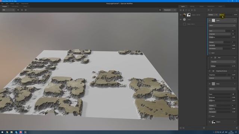Select the top layer's black-and-white mask thumbnail
The width and height of the screenshot is (239, 134).
(x=189, y=15)
